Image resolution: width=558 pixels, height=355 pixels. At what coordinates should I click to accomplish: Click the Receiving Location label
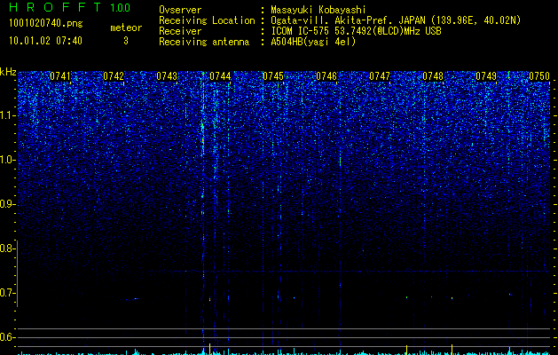pyautogui.click(x=207, y=20)
